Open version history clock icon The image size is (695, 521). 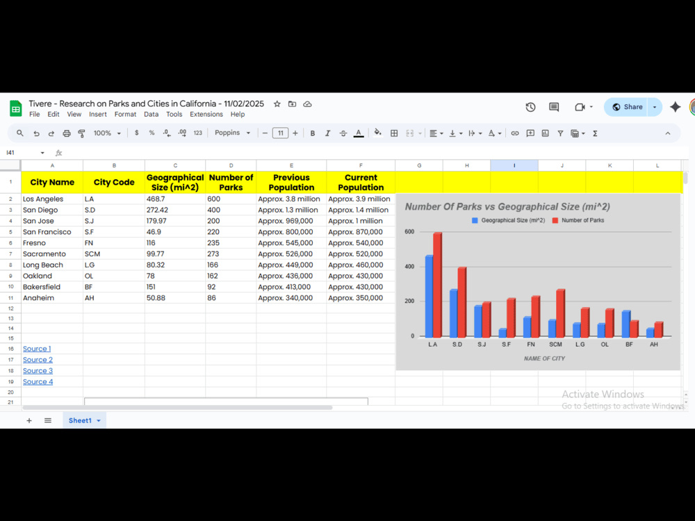(x=530, y=107)
